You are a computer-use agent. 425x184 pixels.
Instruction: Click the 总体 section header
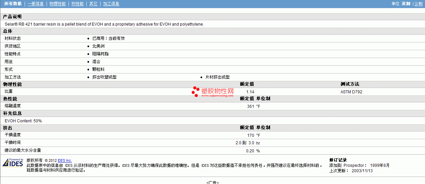(x=7, y=31)
